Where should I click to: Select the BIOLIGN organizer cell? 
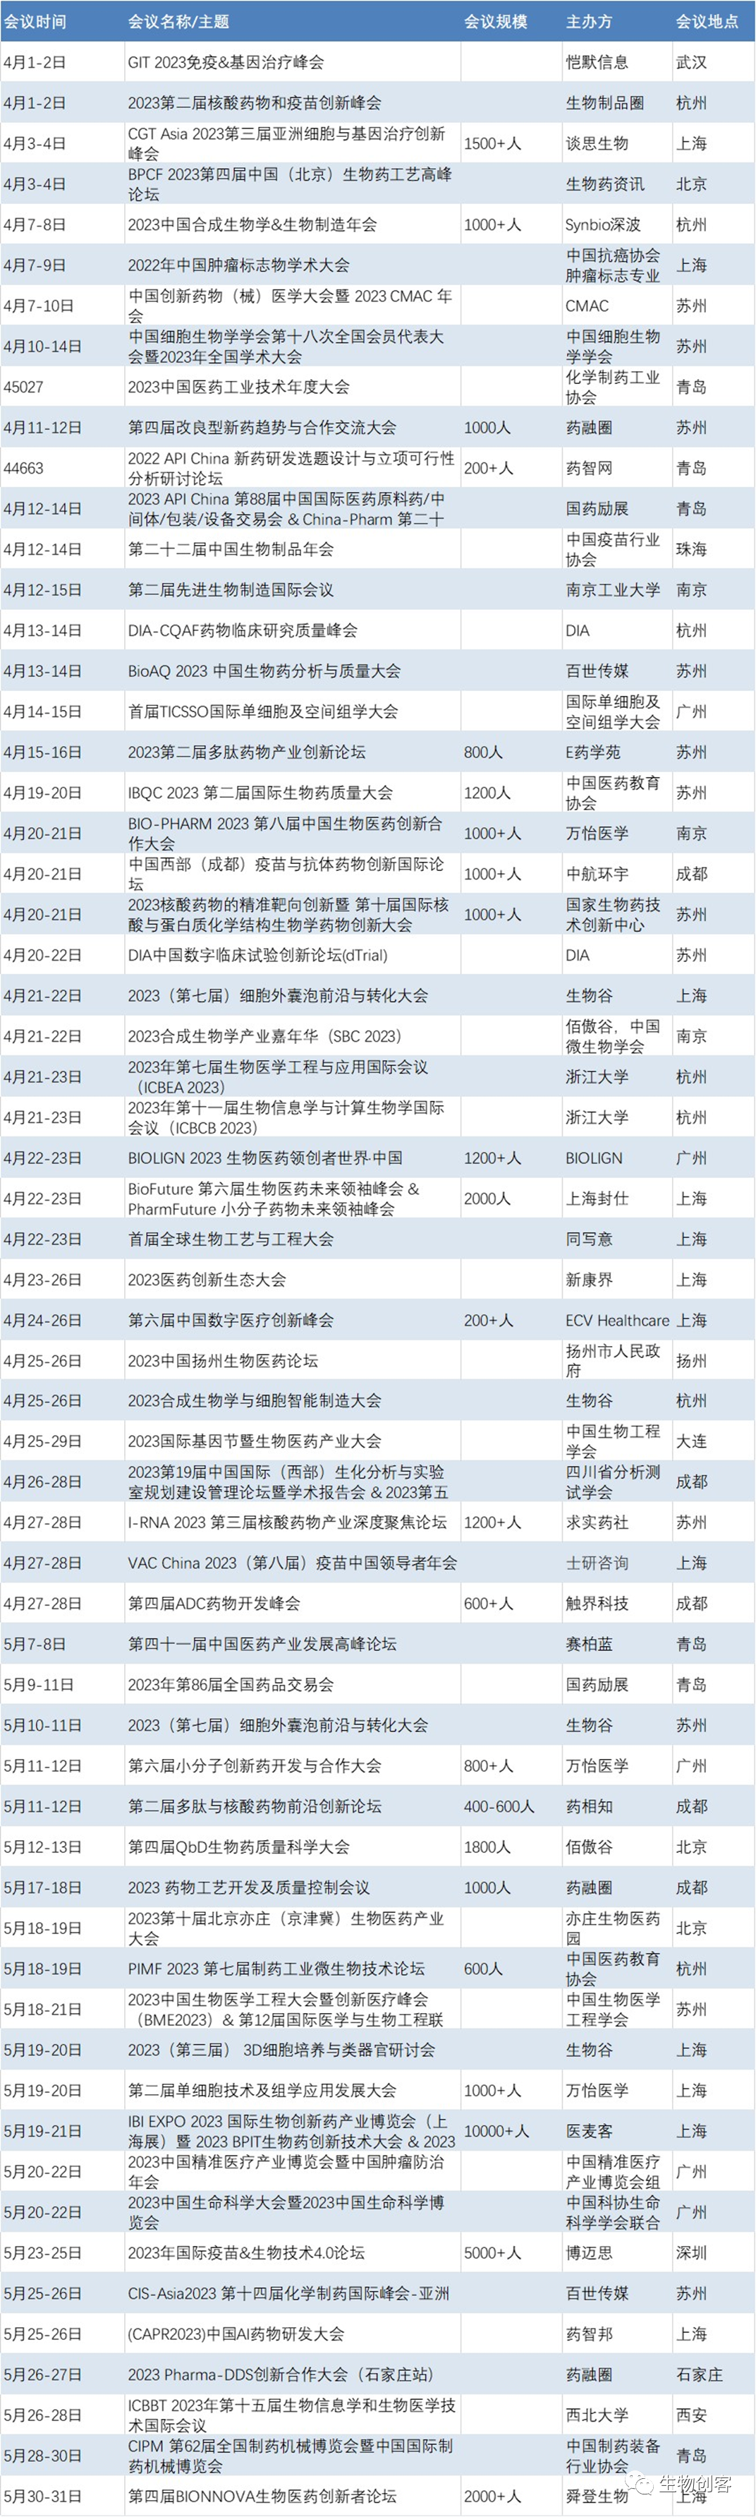tap(594, 1158)
